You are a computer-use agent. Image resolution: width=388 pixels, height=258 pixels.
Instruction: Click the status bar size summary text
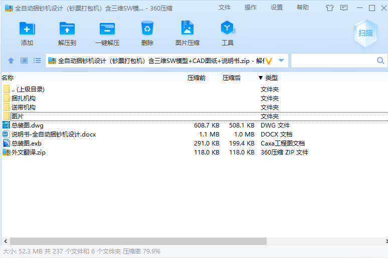(82, 251)
